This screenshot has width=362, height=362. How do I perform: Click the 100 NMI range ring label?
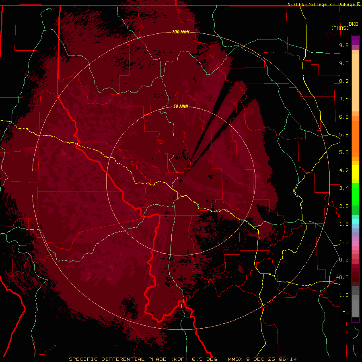pyautogui.click(x=181, y=32)
